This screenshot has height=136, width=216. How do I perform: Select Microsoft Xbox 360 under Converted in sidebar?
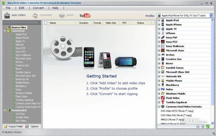pos(25,76)
